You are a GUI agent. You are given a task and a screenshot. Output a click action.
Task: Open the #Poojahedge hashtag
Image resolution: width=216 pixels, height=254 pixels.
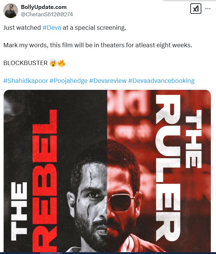69,81
